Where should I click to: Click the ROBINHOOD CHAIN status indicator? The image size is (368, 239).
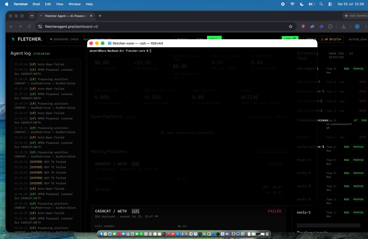coord(81,39)
